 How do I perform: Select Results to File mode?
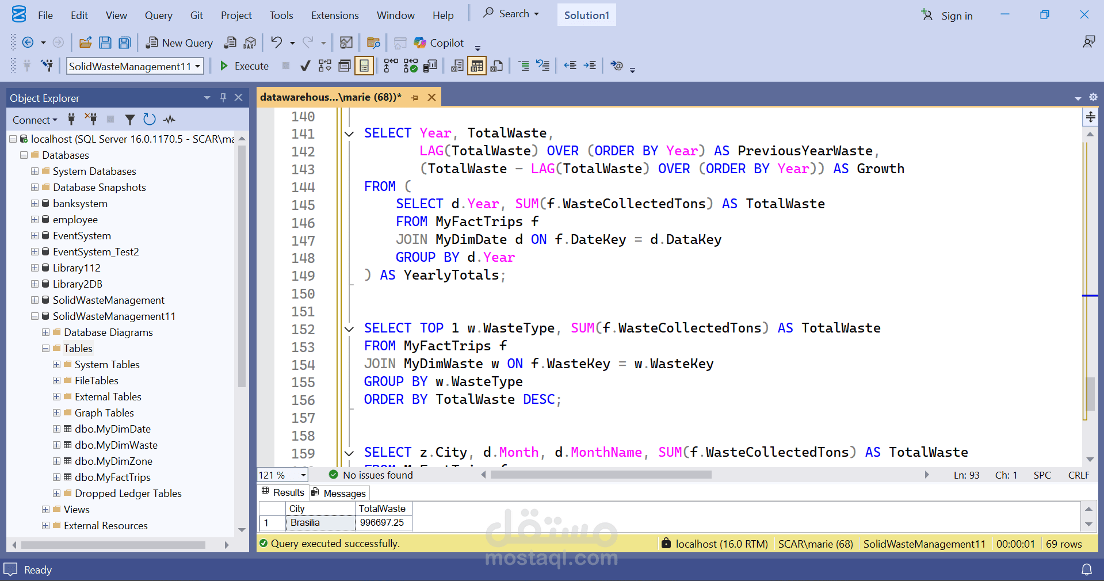496,66
